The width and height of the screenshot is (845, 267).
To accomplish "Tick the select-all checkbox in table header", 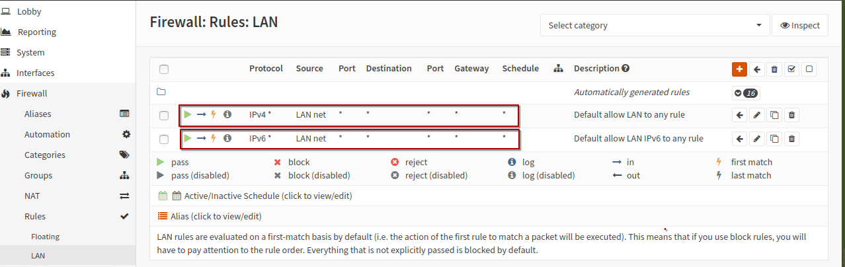I will click(x=164, y=69).
